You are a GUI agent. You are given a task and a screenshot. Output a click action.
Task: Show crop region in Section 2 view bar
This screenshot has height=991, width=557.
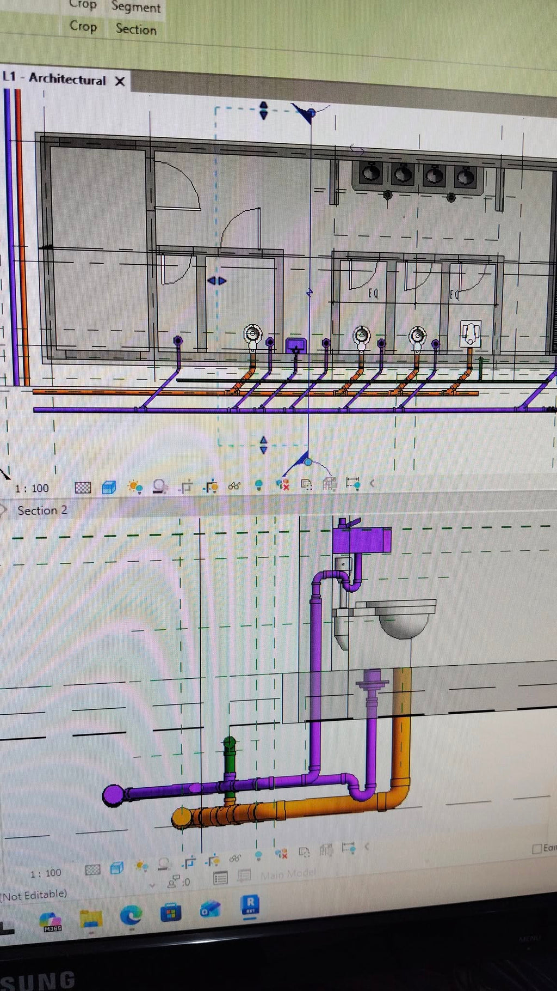tap(212, 861)
